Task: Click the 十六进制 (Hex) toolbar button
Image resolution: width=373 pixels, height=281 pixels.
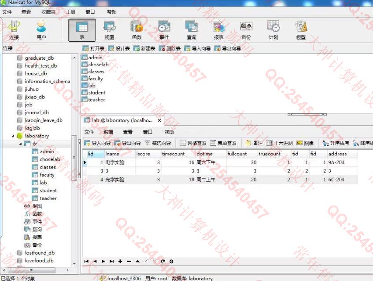Action: click(x=279, y=143)
